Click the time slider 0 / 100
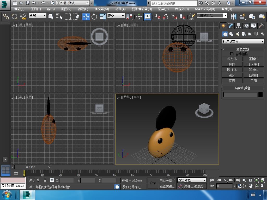267x200 pixels. [x=31, y=167]
